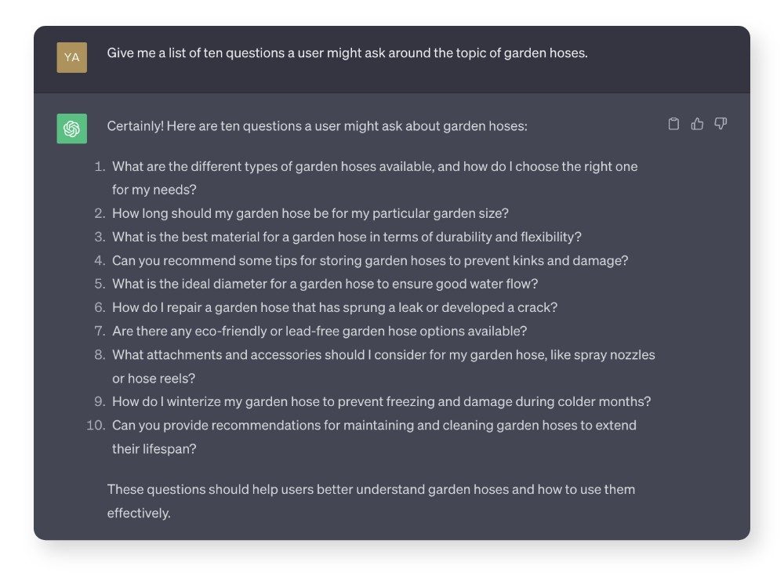Click question 6 about repairing a leak
Image resolution: width=784 pixels, height=580 pixels.
pos(335,307)
